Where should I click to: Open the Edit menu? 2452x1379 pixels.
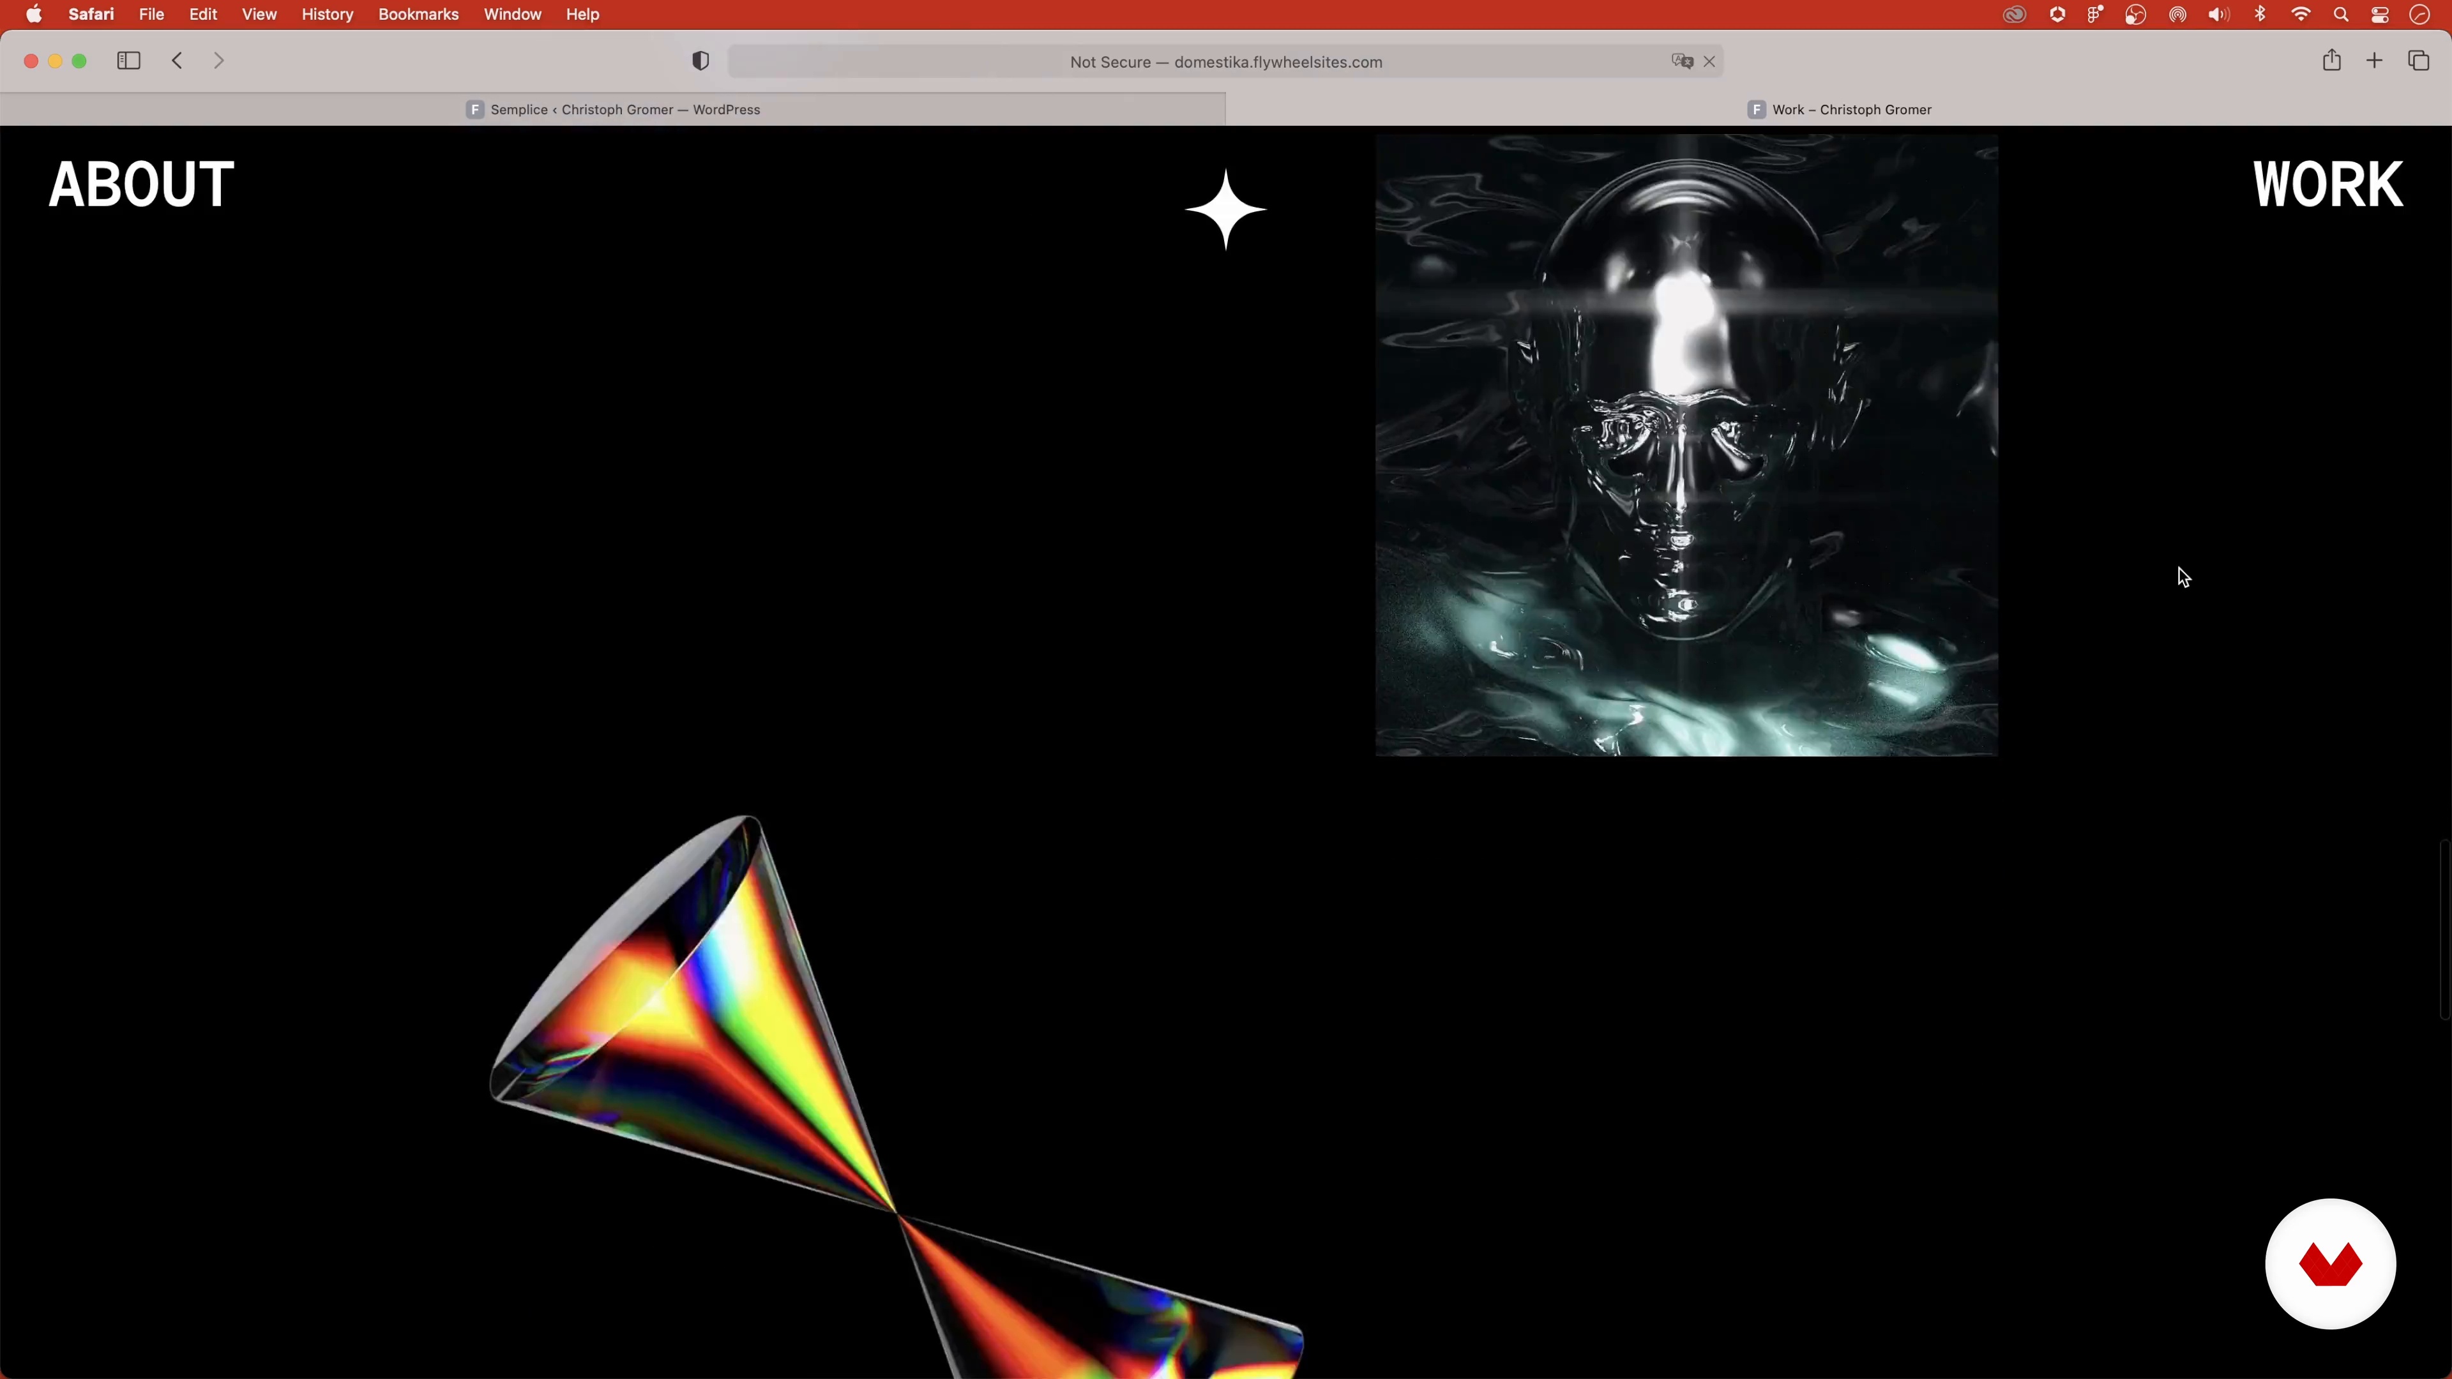pos(203,14)
